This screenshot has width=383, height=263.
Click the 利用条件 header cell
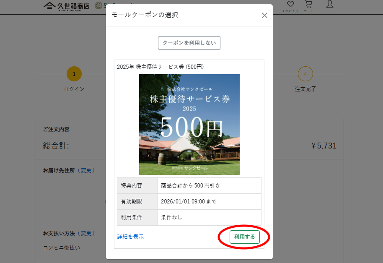coord(137,217)
